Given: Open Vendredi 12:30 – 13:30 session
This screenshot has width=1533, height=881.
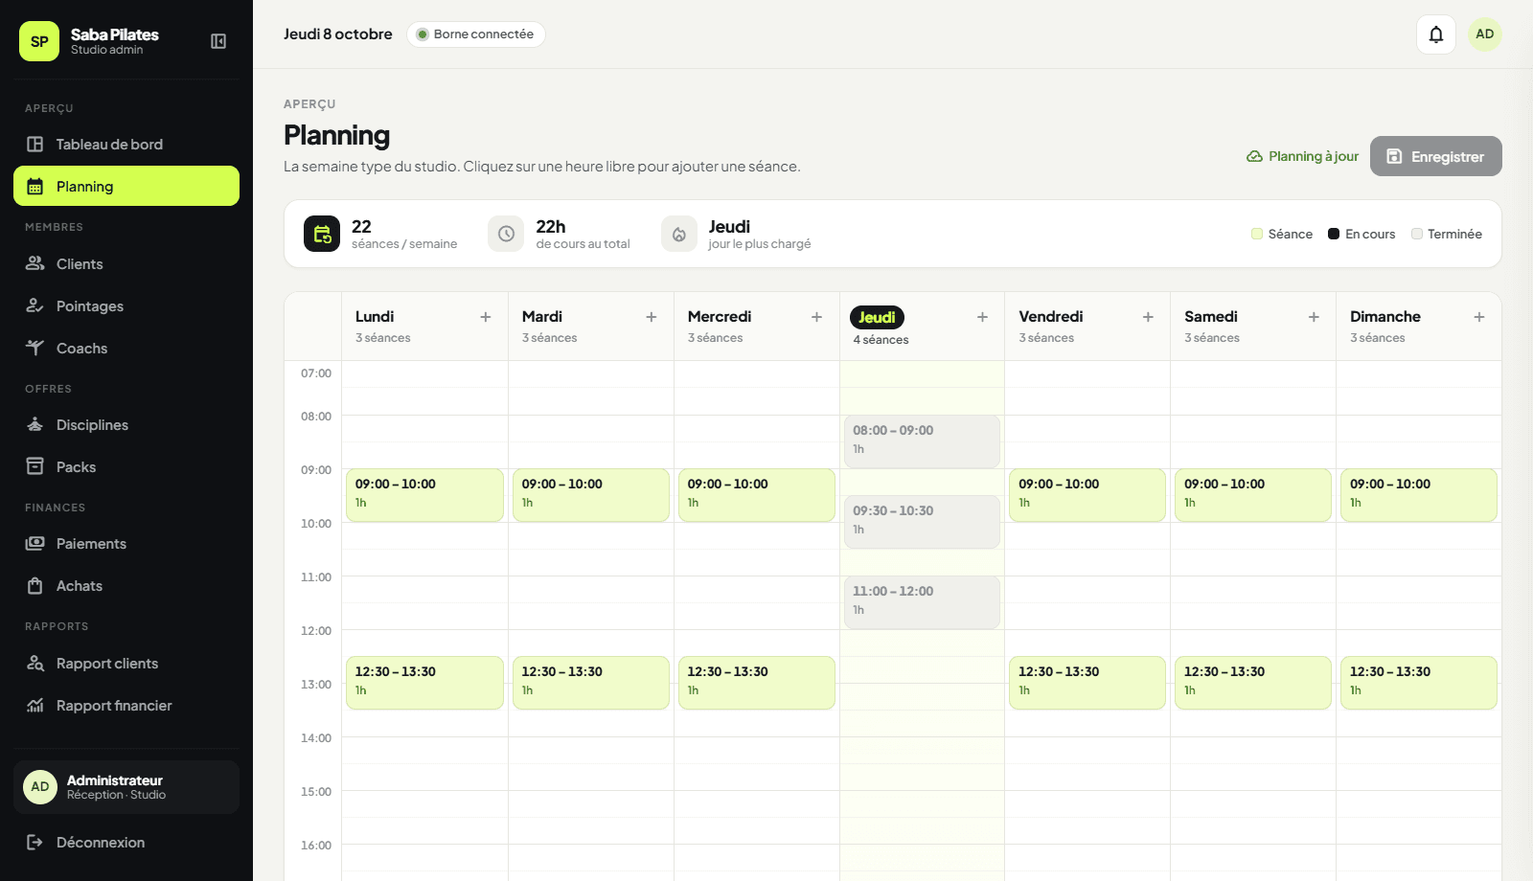Looking at the screenshot, I should click(1087, 683).
